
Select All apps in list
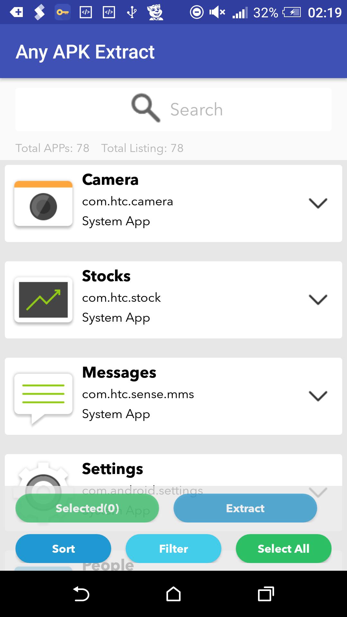tap(284, 549)
